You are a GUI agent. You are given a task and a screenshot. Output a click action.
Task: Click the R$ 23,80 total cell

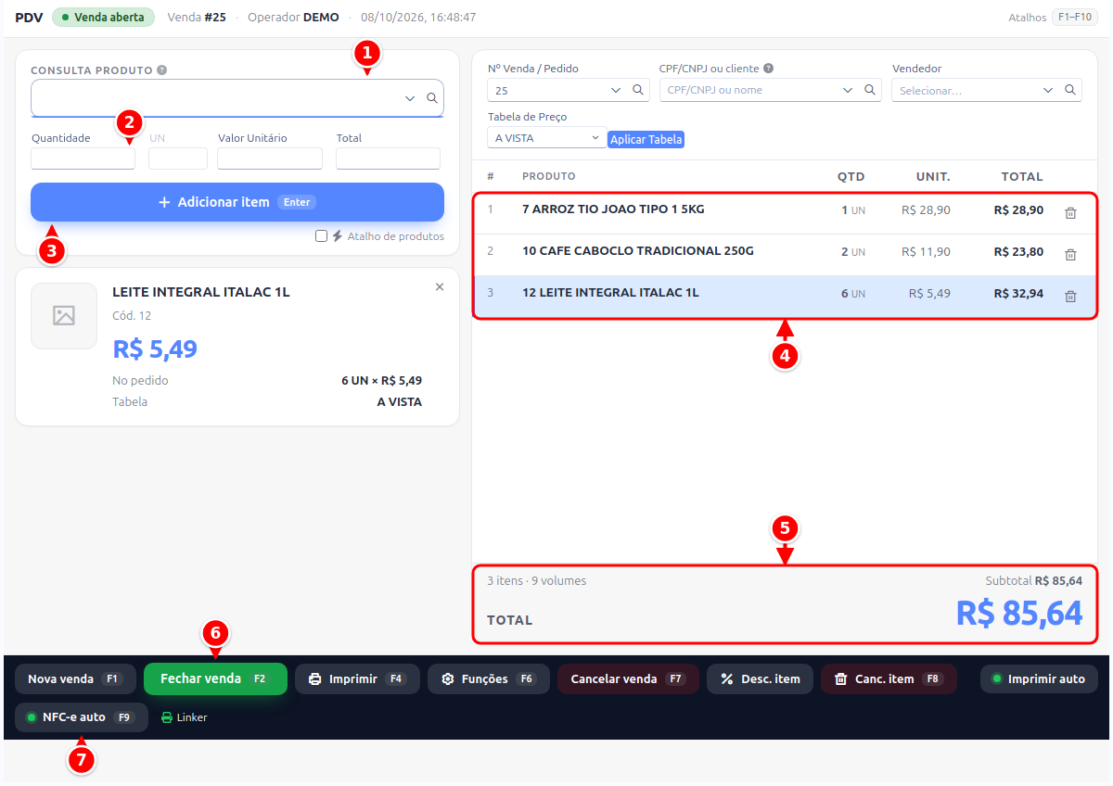pos(1018,252)
